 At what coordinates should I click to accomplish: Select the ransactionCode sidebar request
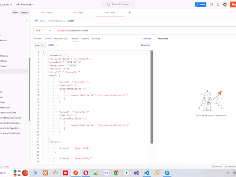tap(8, 113)
